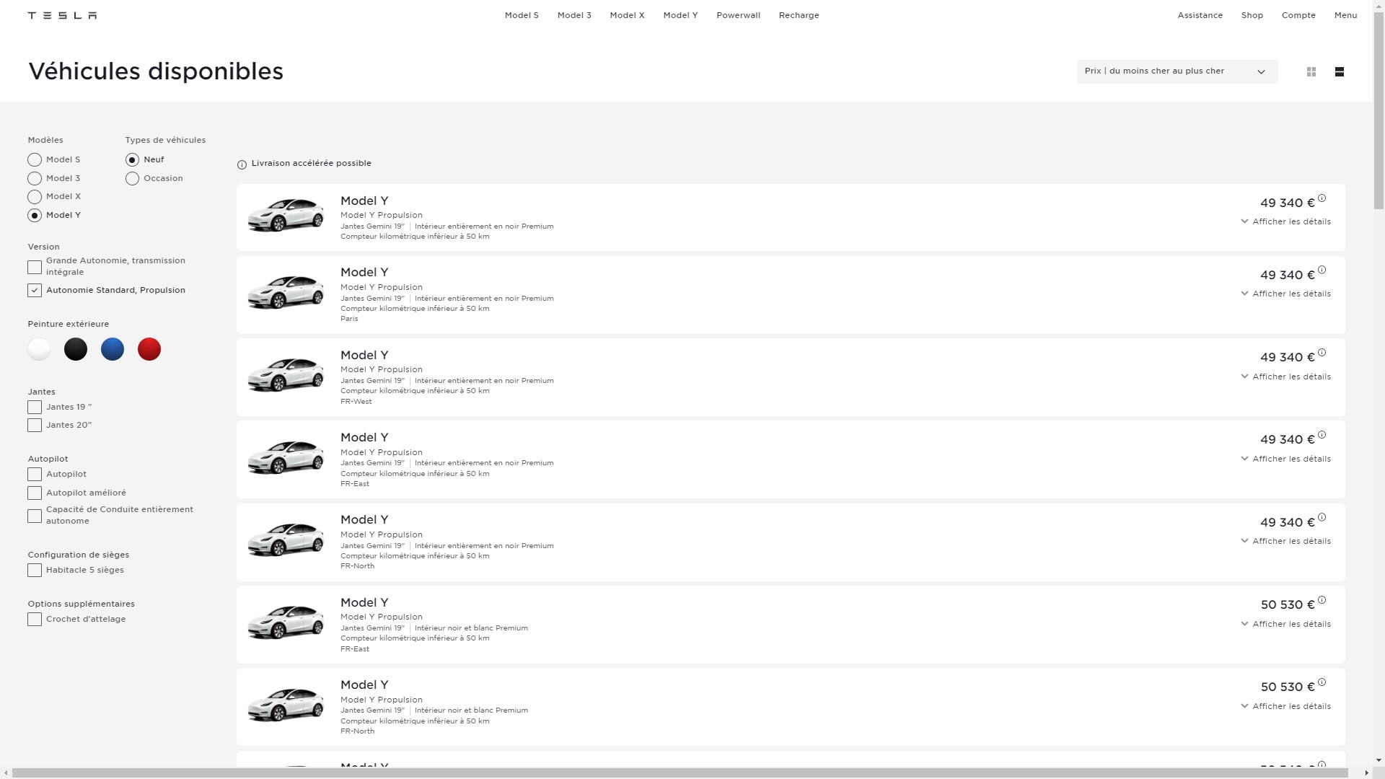Choose Neuf vehicle type
Viewport: 1385px width, 779px height.
(x=132, y=160)
